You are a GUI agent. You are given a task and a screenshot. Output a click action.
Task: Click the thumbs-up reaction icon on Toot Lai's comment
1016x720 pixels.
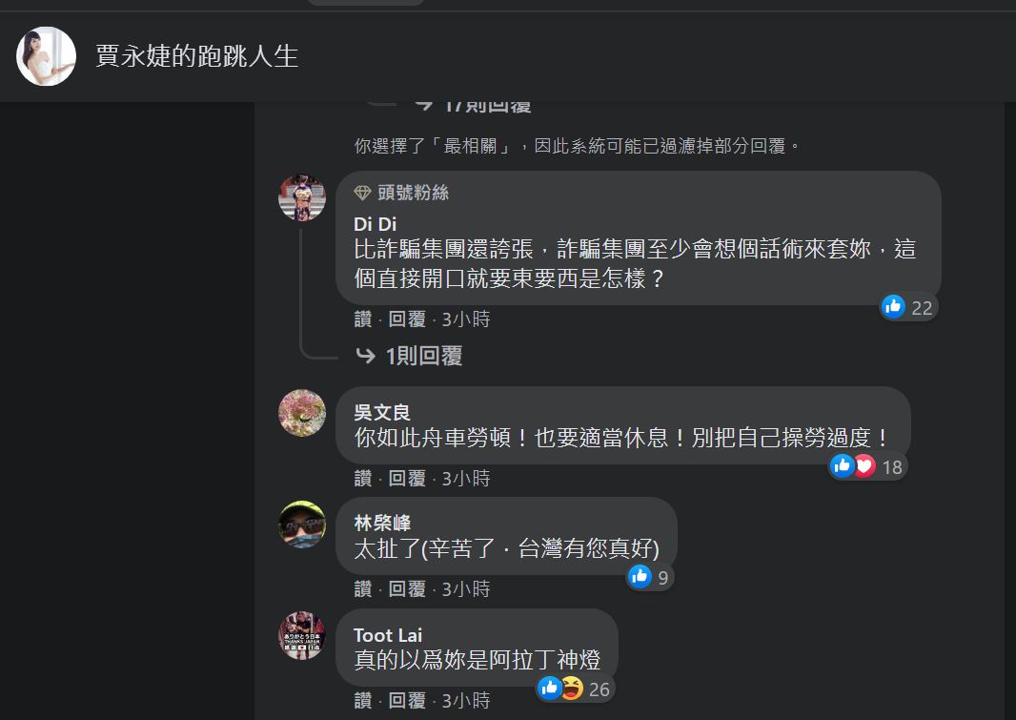click(550, 688)
